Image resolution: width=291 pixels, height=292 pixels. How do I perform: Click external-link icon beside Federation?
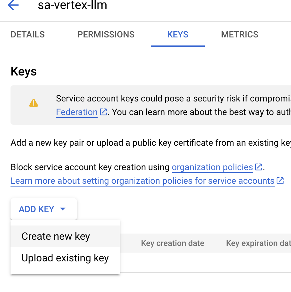tap(103, 112)
